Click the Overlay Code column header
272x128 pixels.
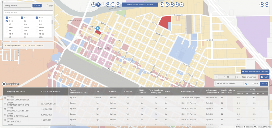click(258, 93)
